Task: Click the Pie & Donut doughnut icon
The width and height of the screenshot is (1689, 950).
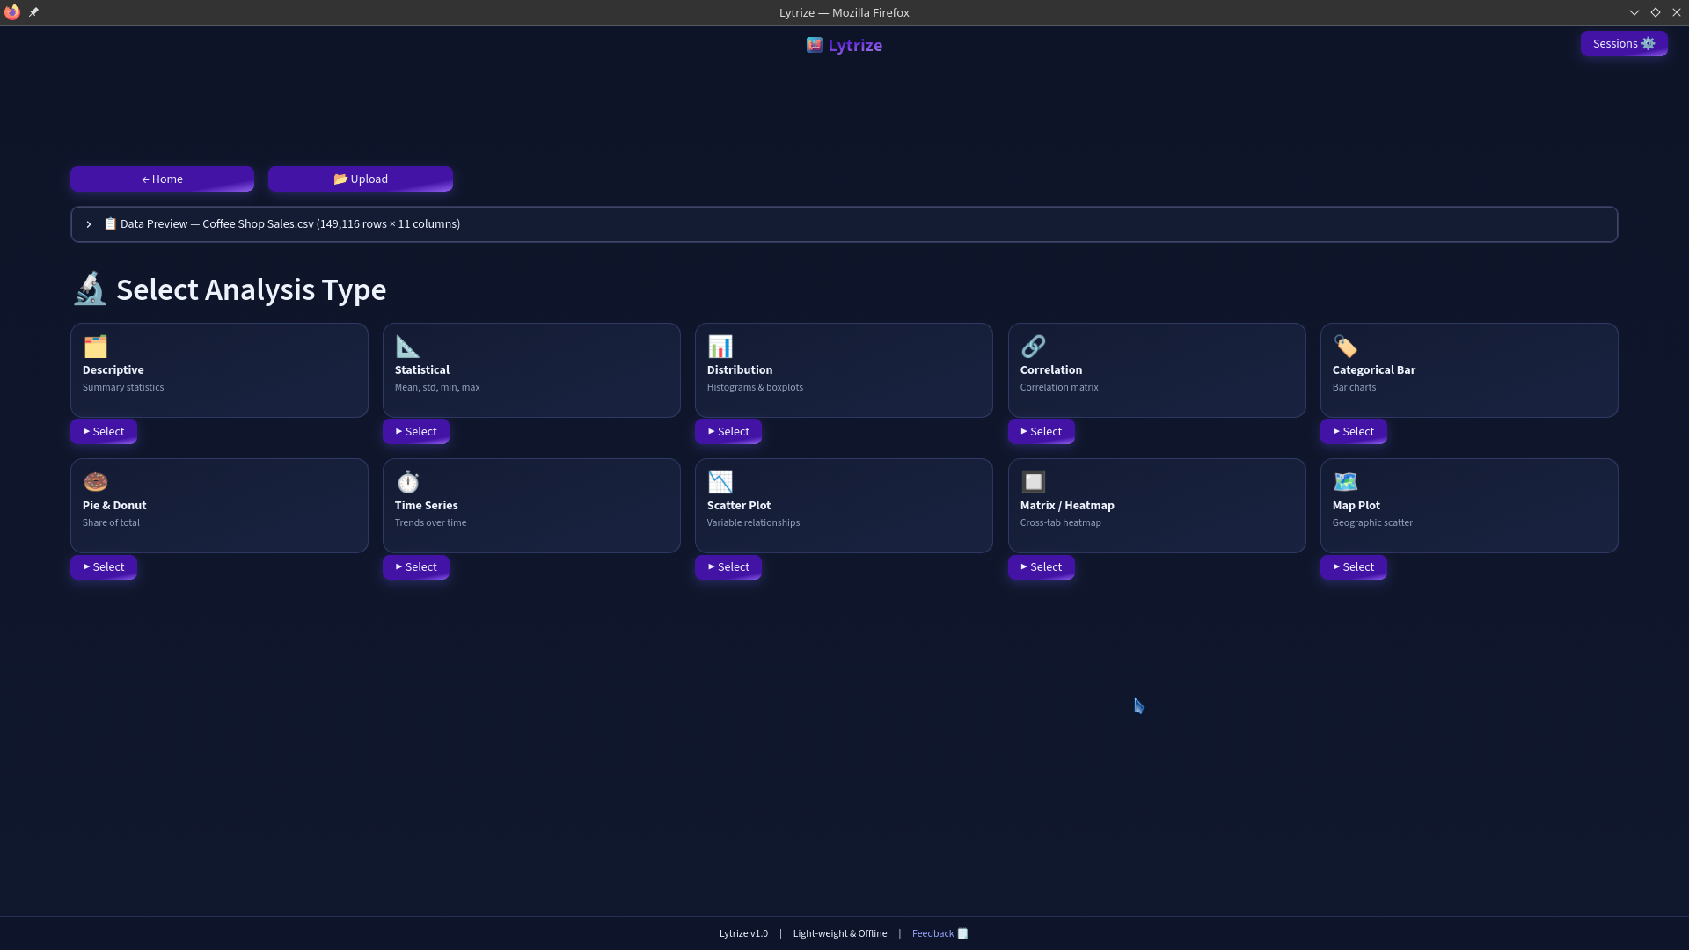Action: (x=95, y=482)
